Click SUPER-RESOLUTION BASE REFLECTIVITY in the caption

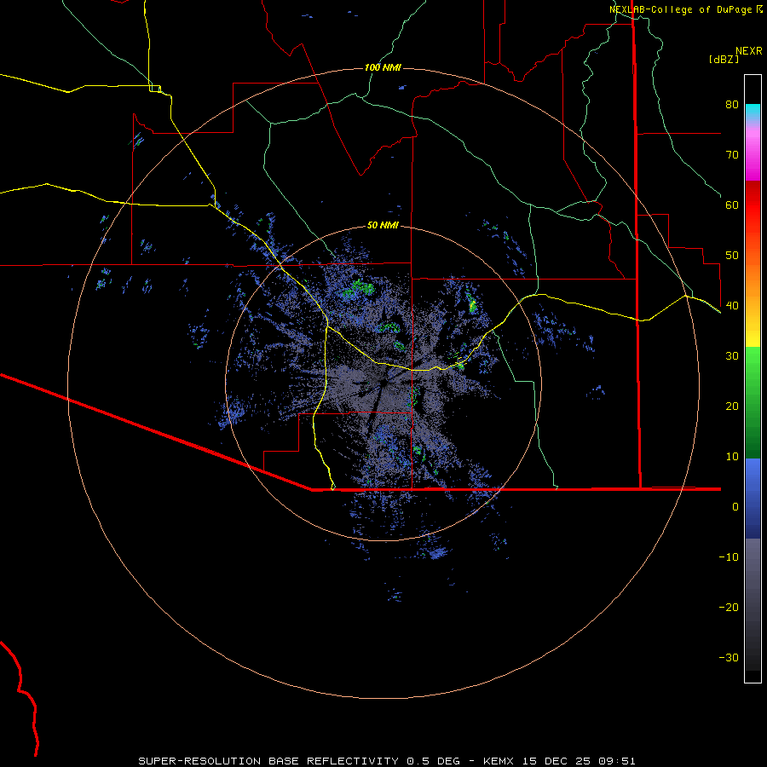point(268,761)
